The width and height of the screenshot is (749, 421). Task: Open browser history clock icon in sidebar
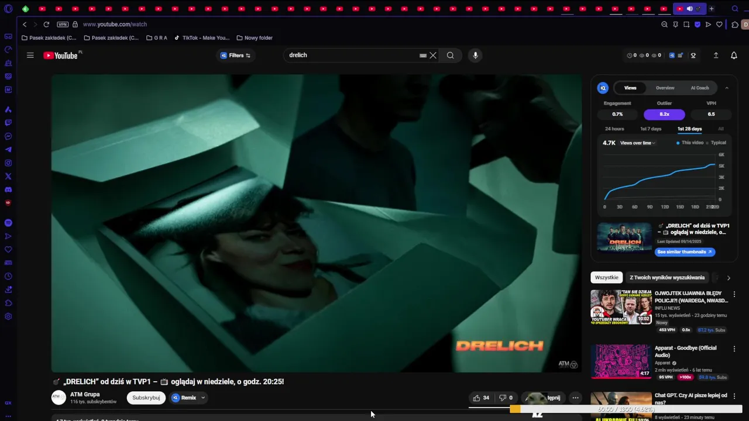pyautogui.click(x=8, y=277)
